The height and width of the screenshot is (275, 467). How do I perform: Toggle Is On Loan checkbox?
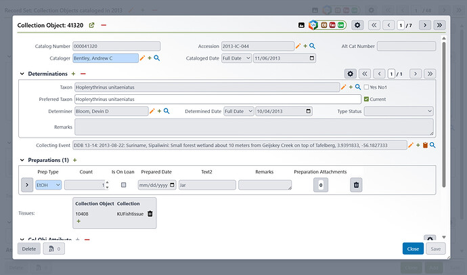click(x=123, y=185)
